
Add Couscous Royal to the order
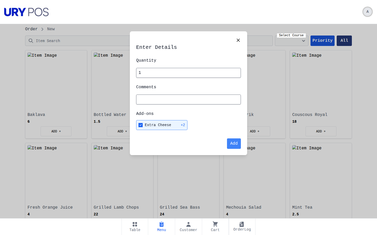[321, 131]
